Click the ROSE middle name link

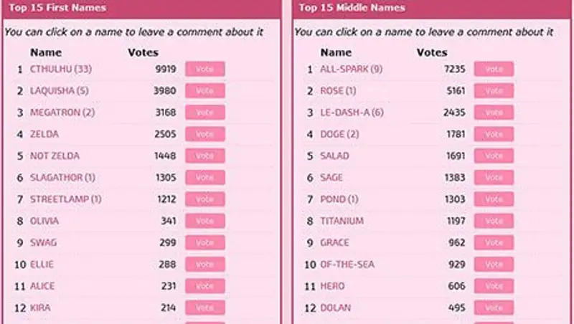[x=338, y=91]
